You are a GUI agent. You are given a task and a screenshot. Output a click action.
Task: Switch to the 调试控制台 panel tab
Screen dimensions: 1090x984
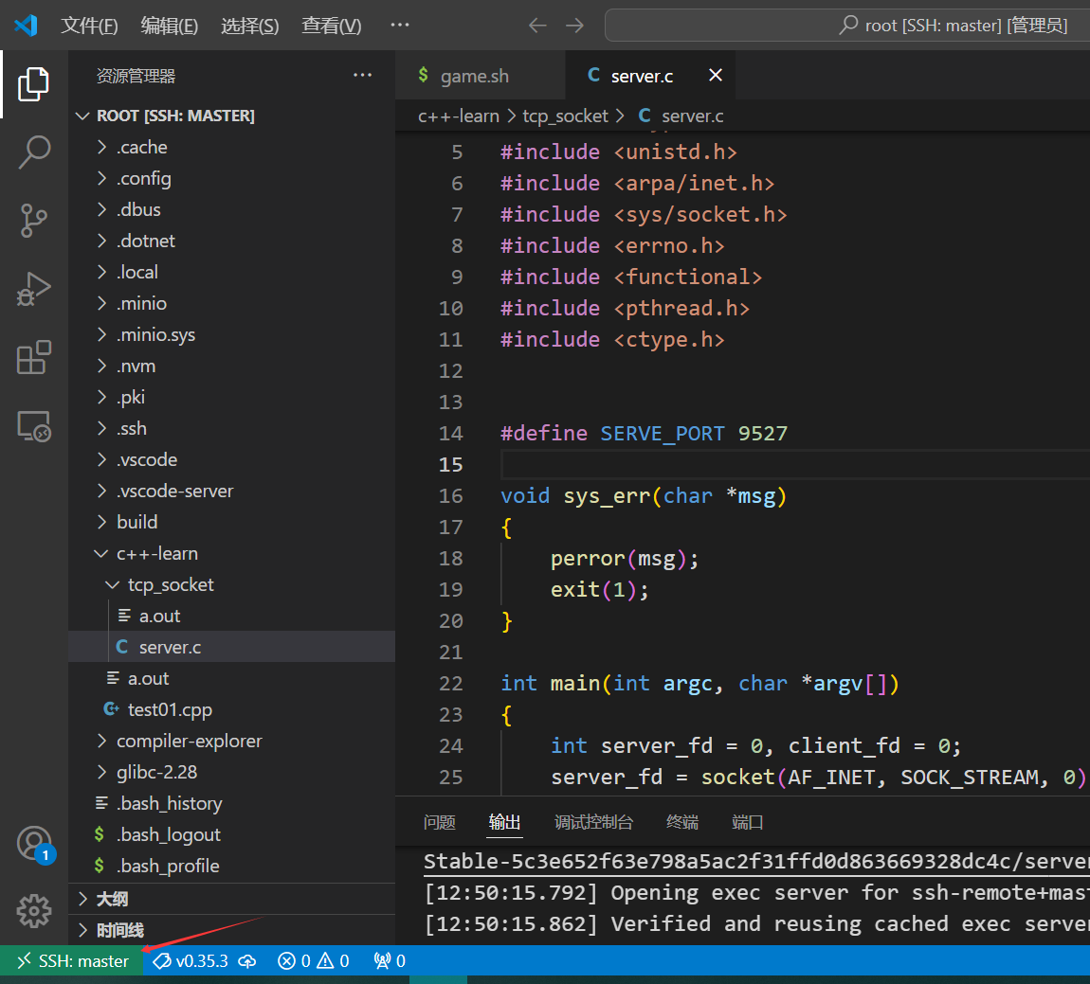[593, 822]
